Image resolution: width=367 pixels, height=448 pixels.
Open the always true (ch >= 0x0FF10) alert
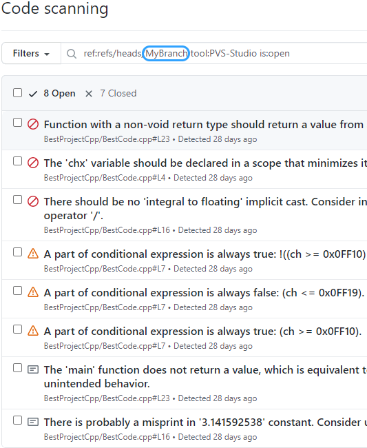[202, 332]
